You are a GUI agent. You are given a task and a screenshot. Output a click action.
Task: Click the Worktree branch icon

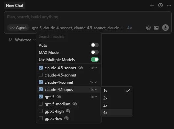[11, 40]
